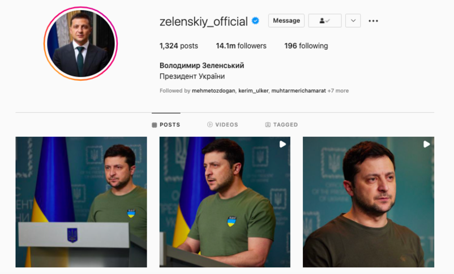
Task: Switch to the Tagged tab
Action: point(281,125)
